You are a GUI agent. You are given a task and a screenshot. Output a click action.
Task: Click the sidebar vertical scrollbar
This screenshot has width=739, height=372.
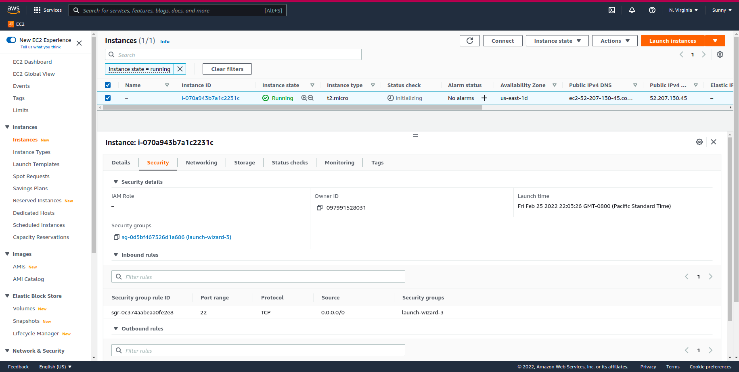point(94,145)
